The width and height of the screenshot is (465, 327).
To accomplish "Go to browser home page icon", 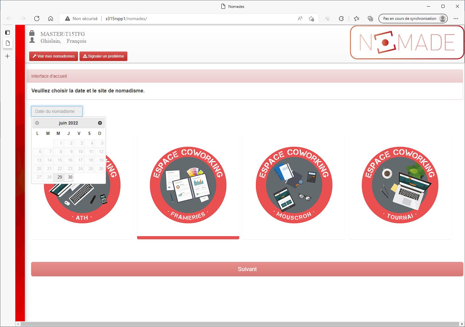I will pos(51,19).
